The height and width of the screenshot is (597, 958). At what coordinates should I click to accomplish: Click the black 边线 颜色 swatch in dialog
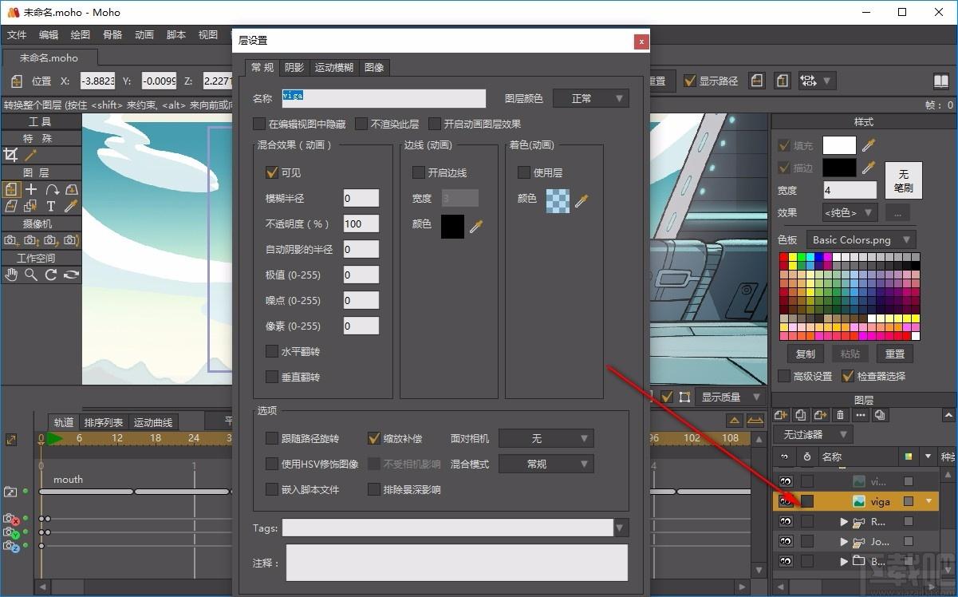(452, 226)
